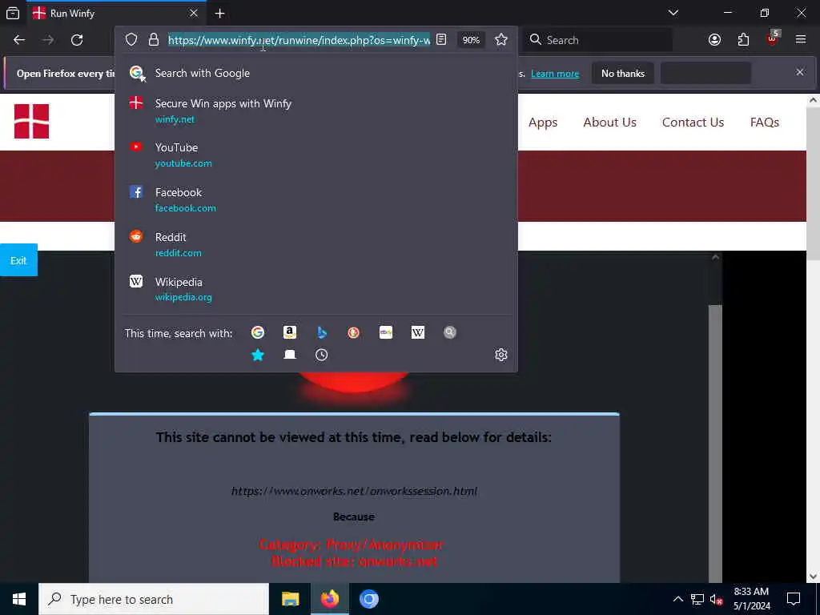Select Secure Win apps with Winfy suggestion
The width and height of the screenshot is (820, 615).
[316, 111]
